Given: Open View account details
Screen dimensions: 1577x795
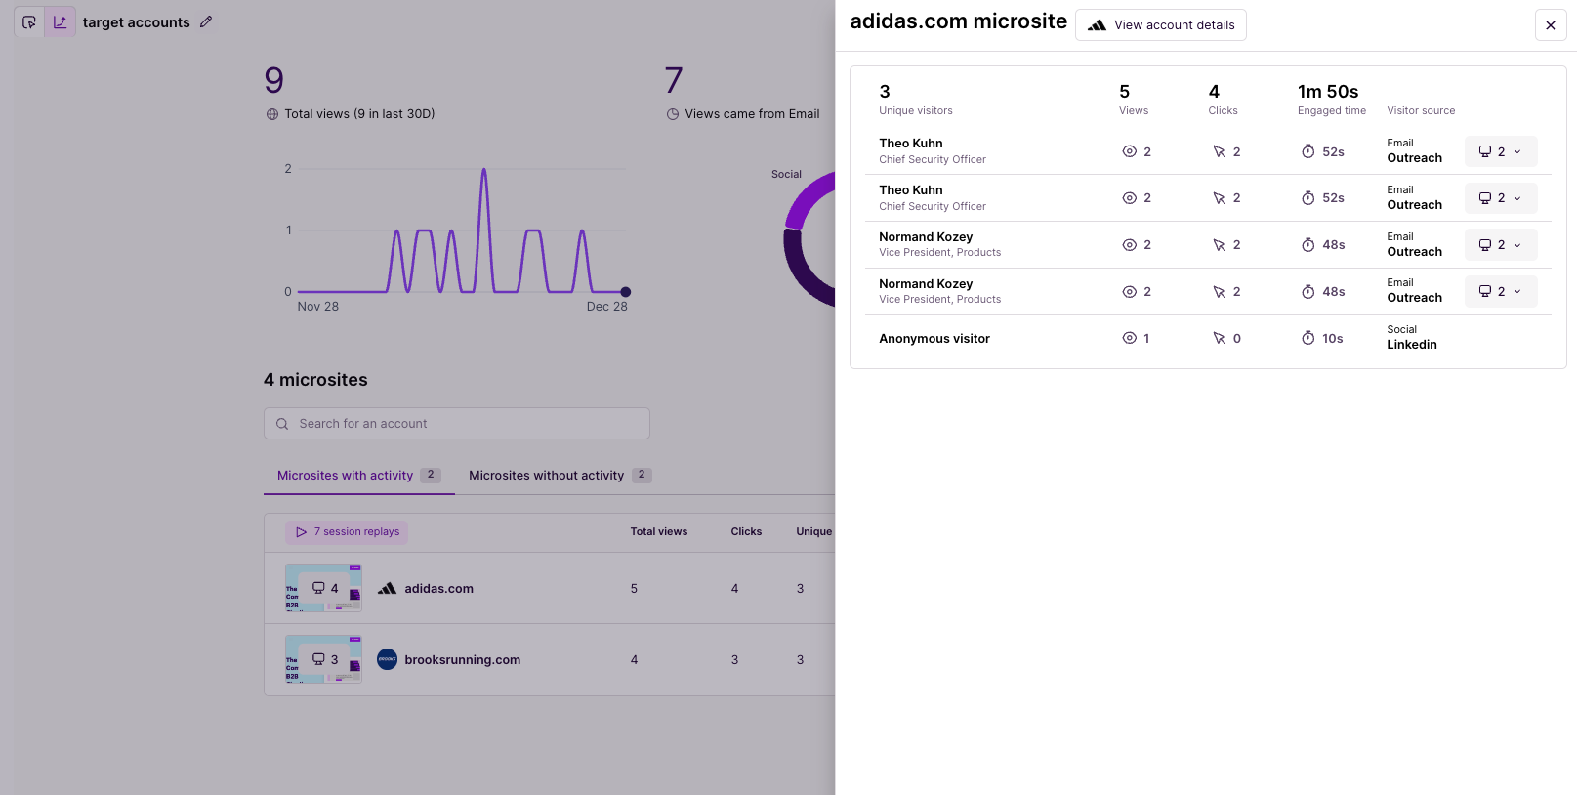Looking at the screenshot, I should click(x=1160, y=25).
